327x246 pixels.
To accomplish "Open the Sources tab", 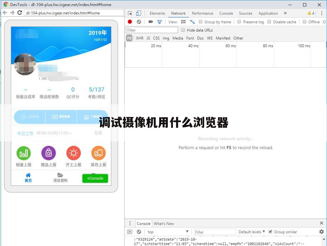I will tap(246, 13).
